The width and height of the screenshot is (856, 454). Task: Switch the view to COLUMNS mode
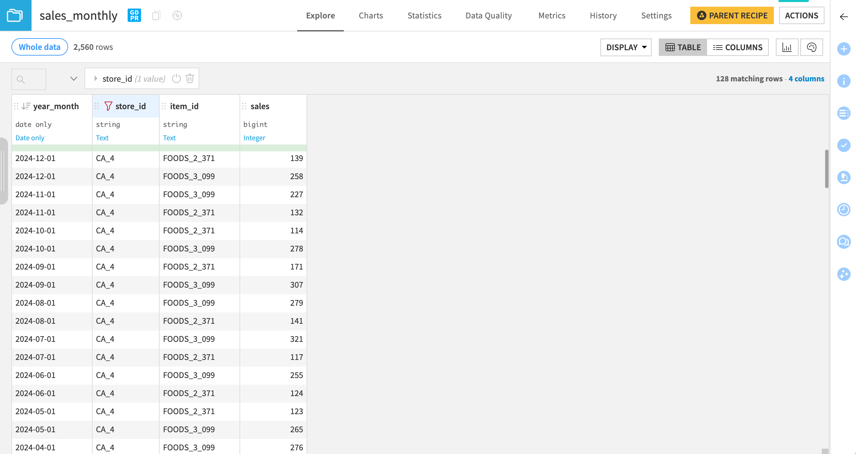click(x=738, y=47)
